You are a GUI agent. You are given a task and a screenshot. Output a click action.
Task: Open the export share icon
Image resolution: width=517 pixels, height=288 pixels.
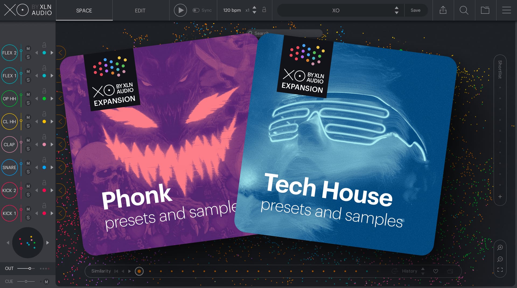pos(443,10)
